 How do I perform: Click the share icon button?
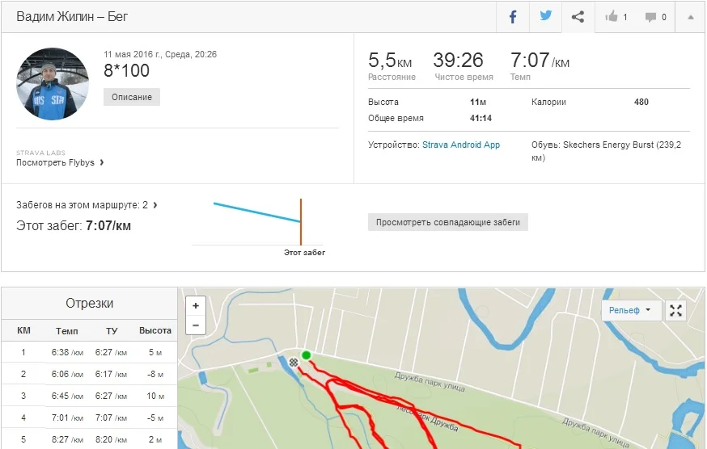[578, 17]
